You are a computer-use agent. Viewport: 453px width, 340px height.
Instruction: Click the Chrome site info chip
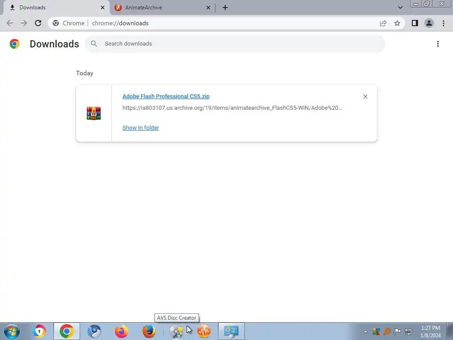coord(69,23)
